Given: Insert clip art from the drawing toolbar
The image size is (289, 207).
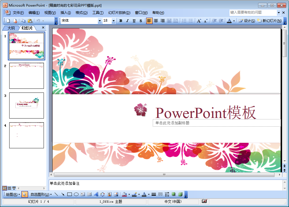Looking at the screenshot, I should tap(109, 194).
